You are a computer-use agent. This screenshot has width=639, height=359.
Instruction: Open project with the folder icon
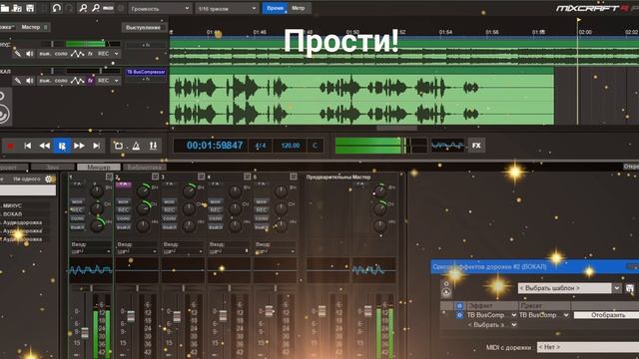click(x=5, y=8)
